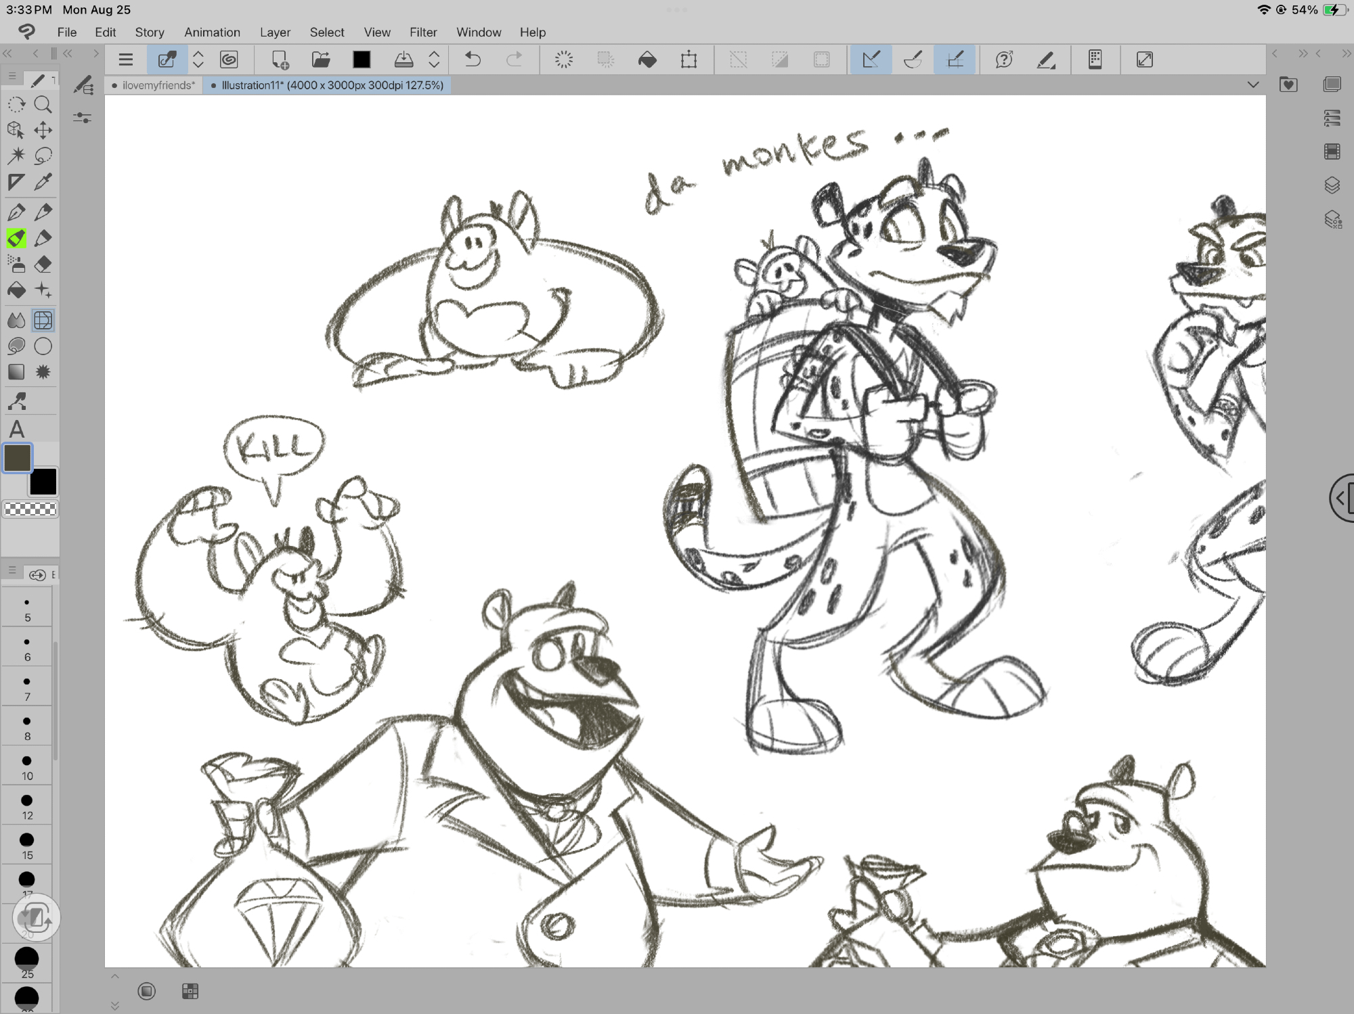
Task: Open the Layers panel icon
Action: pyautogui.click(x=1332, y=185)
